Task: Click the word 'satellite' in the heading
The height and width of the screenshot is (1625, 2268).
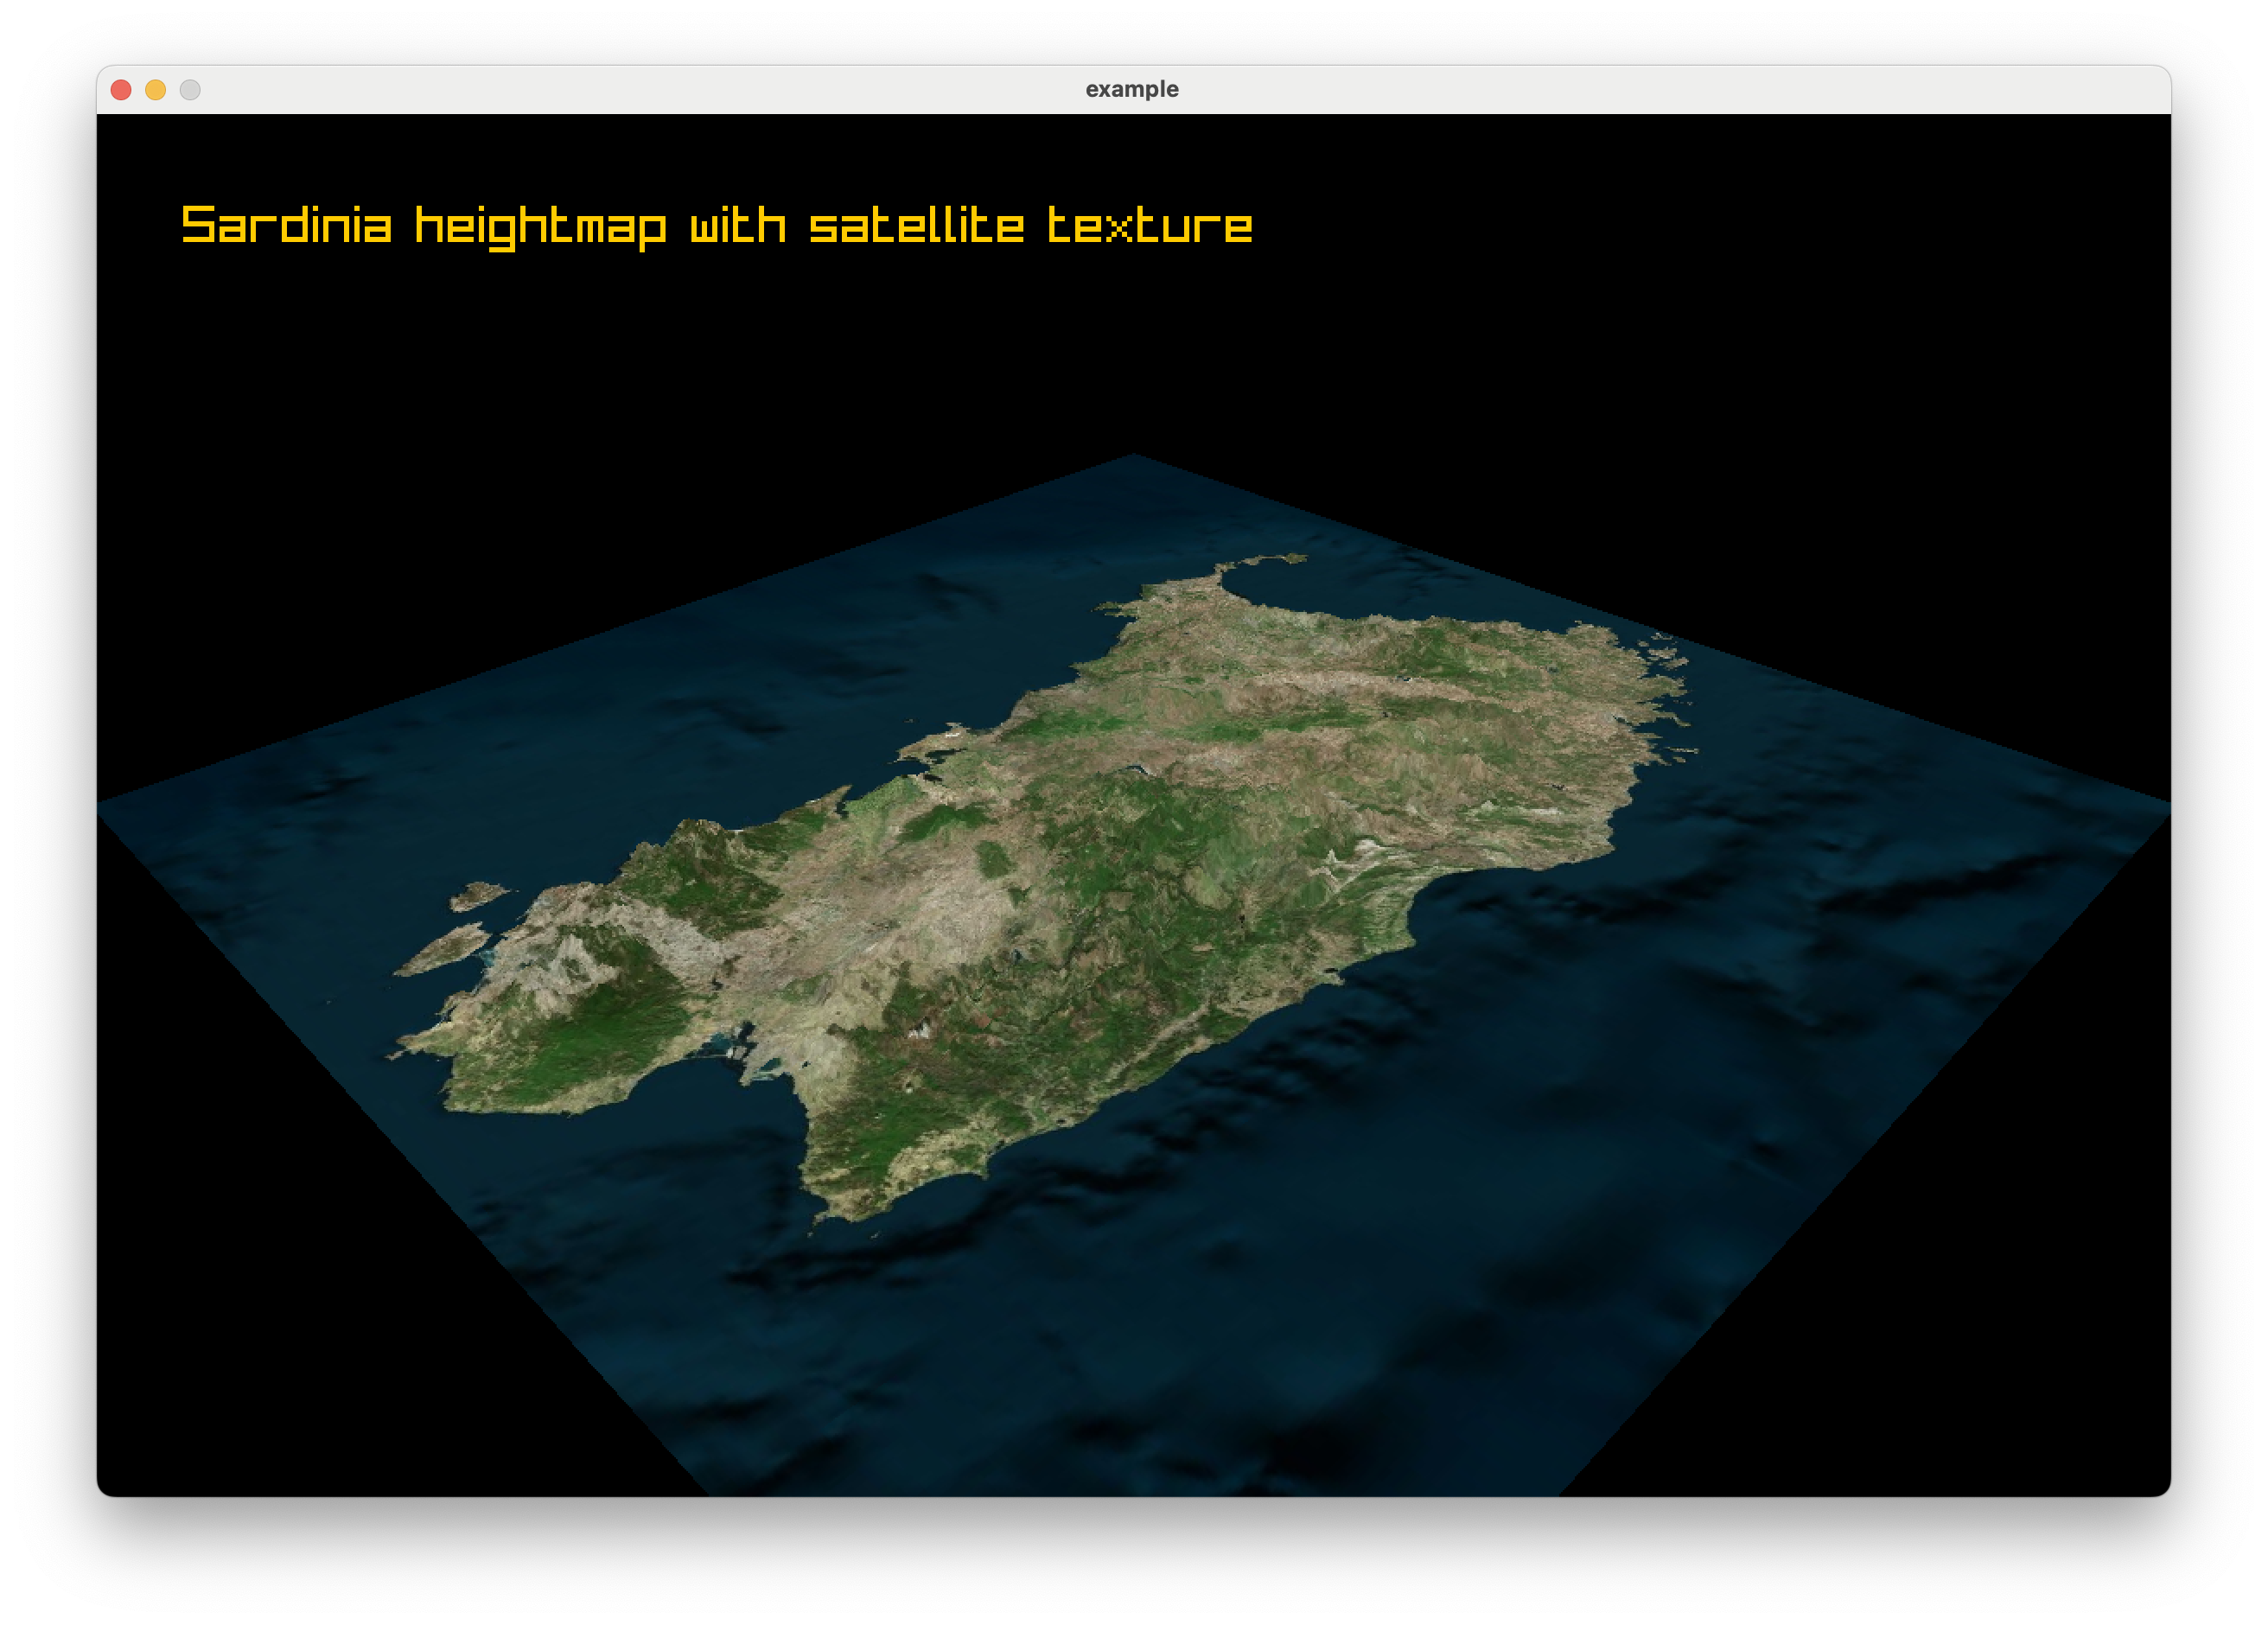Action: click(x=916, y=225)
